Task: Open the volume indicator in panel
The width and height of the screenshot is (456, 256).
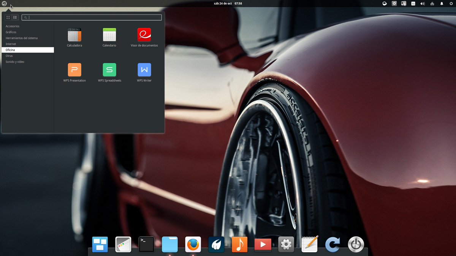Action: (423, 3)
